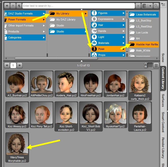Expand the Materials submenu arrow
This screenshot has height=167, width=168.
coord(124,43)
